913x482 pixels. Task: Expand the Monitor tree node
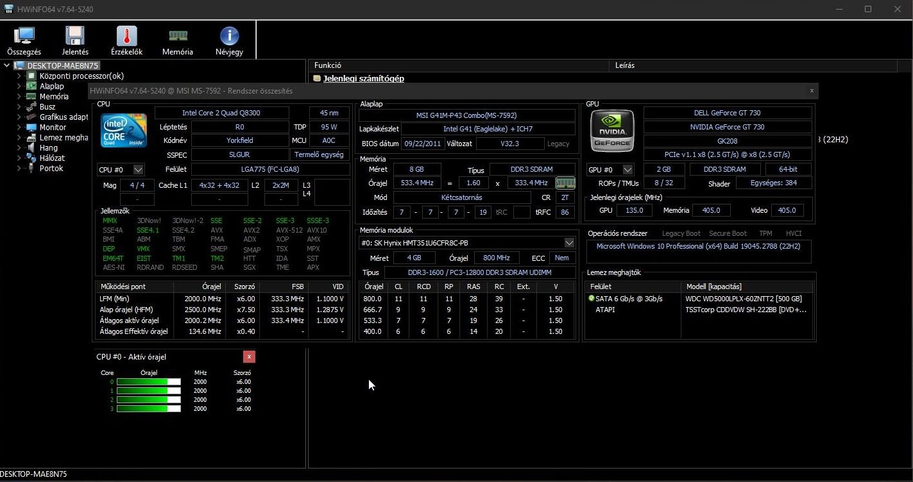tap(19, 127)
